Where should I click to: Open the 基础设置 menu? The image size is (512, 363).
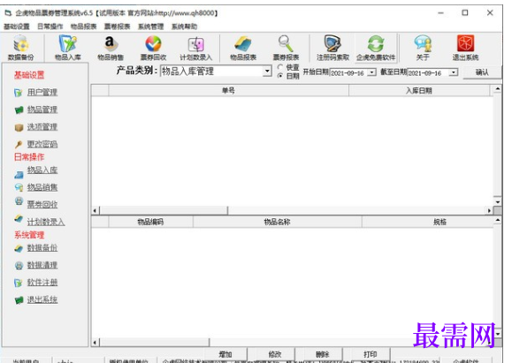(17, 26)
